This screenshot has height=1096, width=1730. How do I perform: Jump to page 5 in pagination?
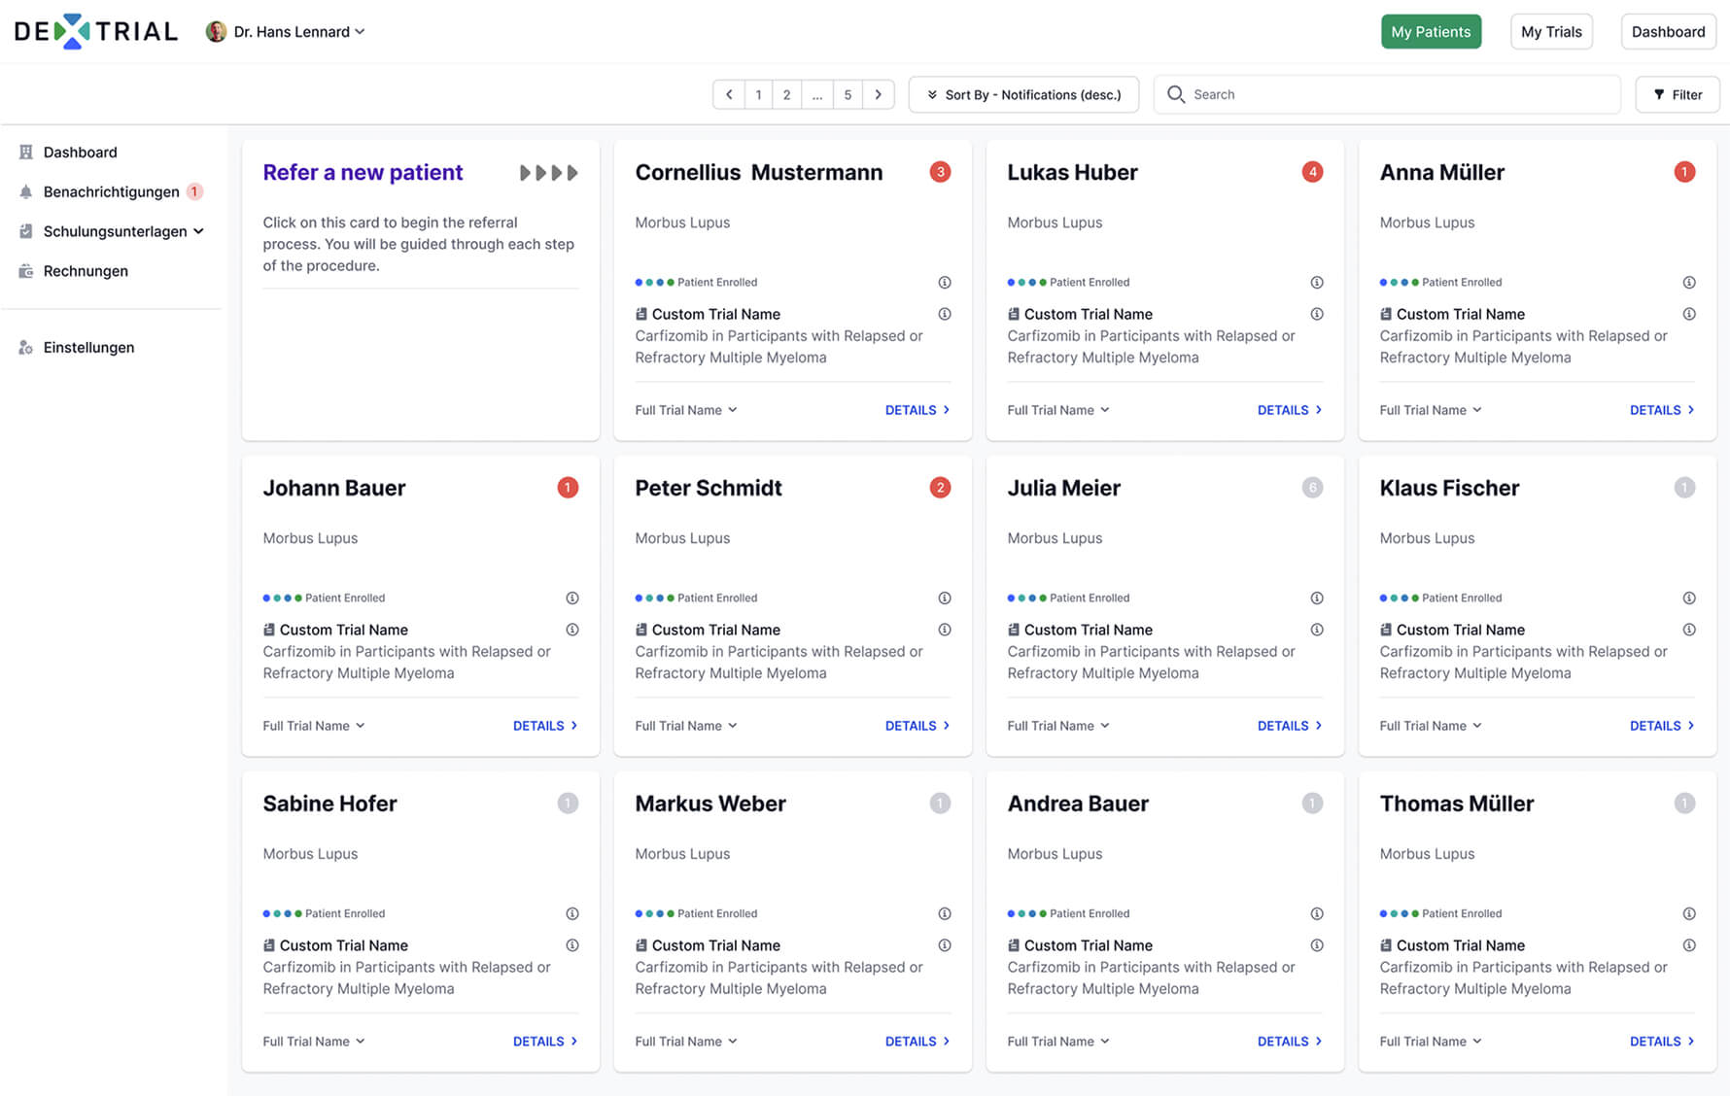click(848, 94)
